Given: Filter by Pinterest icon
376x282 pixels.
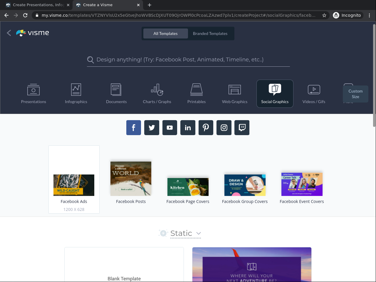Looking at the screenshot, I should click(x=206, y=127).
